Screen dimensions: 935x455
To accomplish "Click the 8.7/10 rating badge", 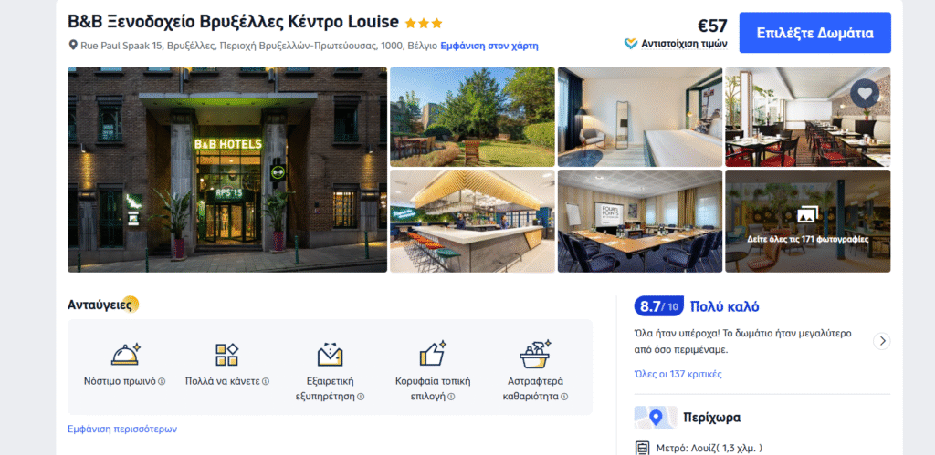I will tap(659, 306).
